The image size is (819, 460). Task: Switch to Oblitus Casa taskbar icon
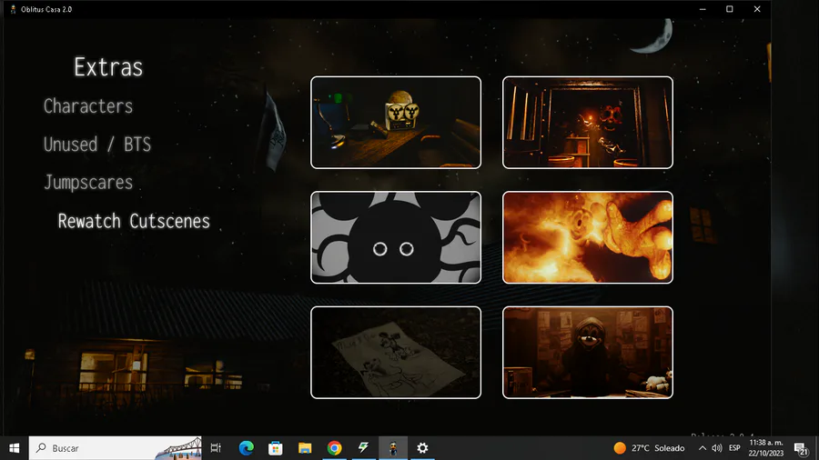393,448
